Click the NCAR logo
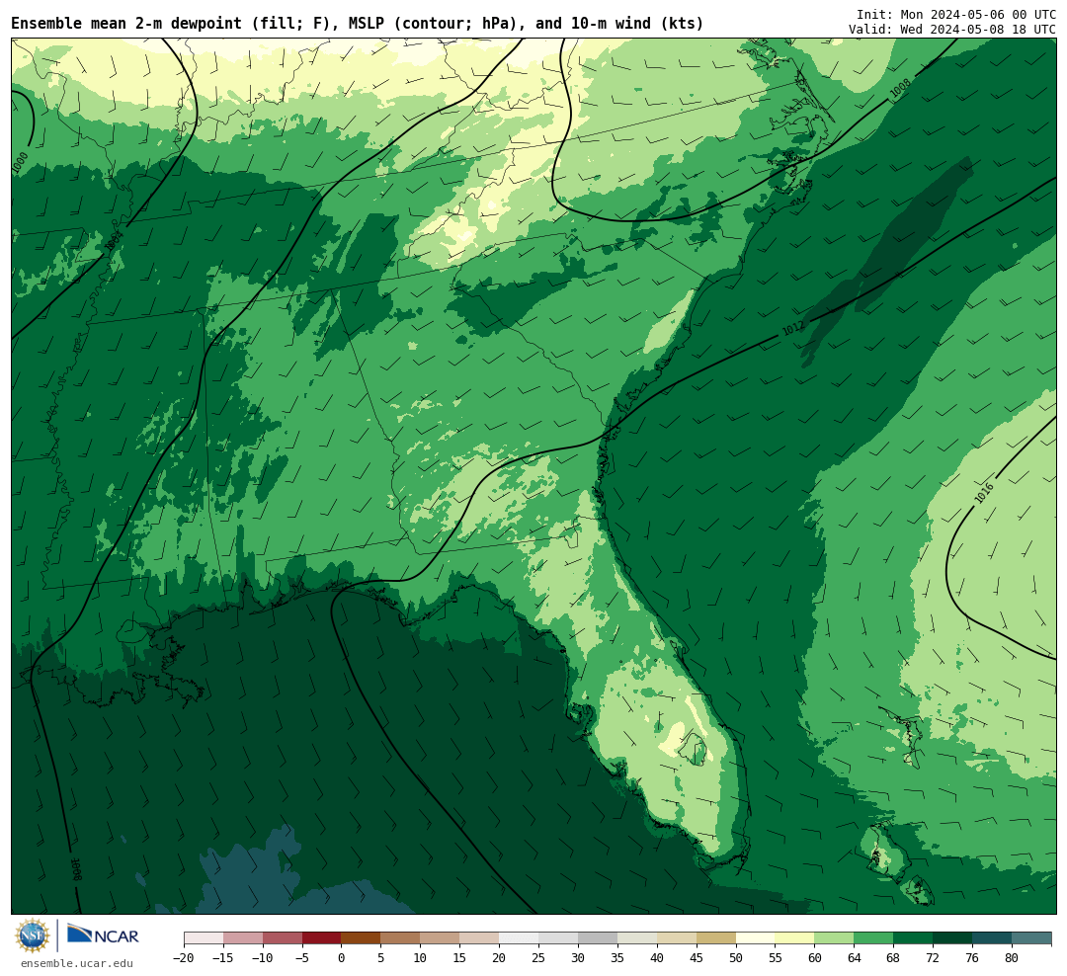The width and height of the screenshot is (1067, 976). click(103, 935)
